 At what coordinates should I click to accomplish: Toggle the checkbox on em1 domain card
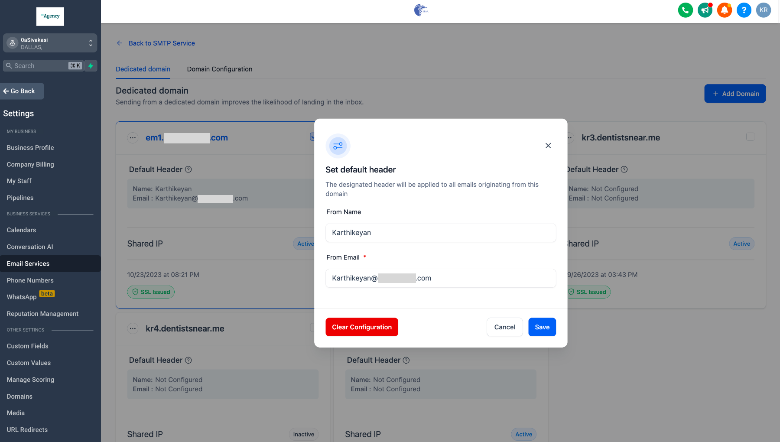312,137
